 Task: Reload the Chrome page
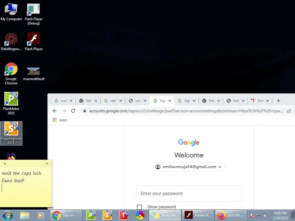pyautogui.click(x=73, y=111)
